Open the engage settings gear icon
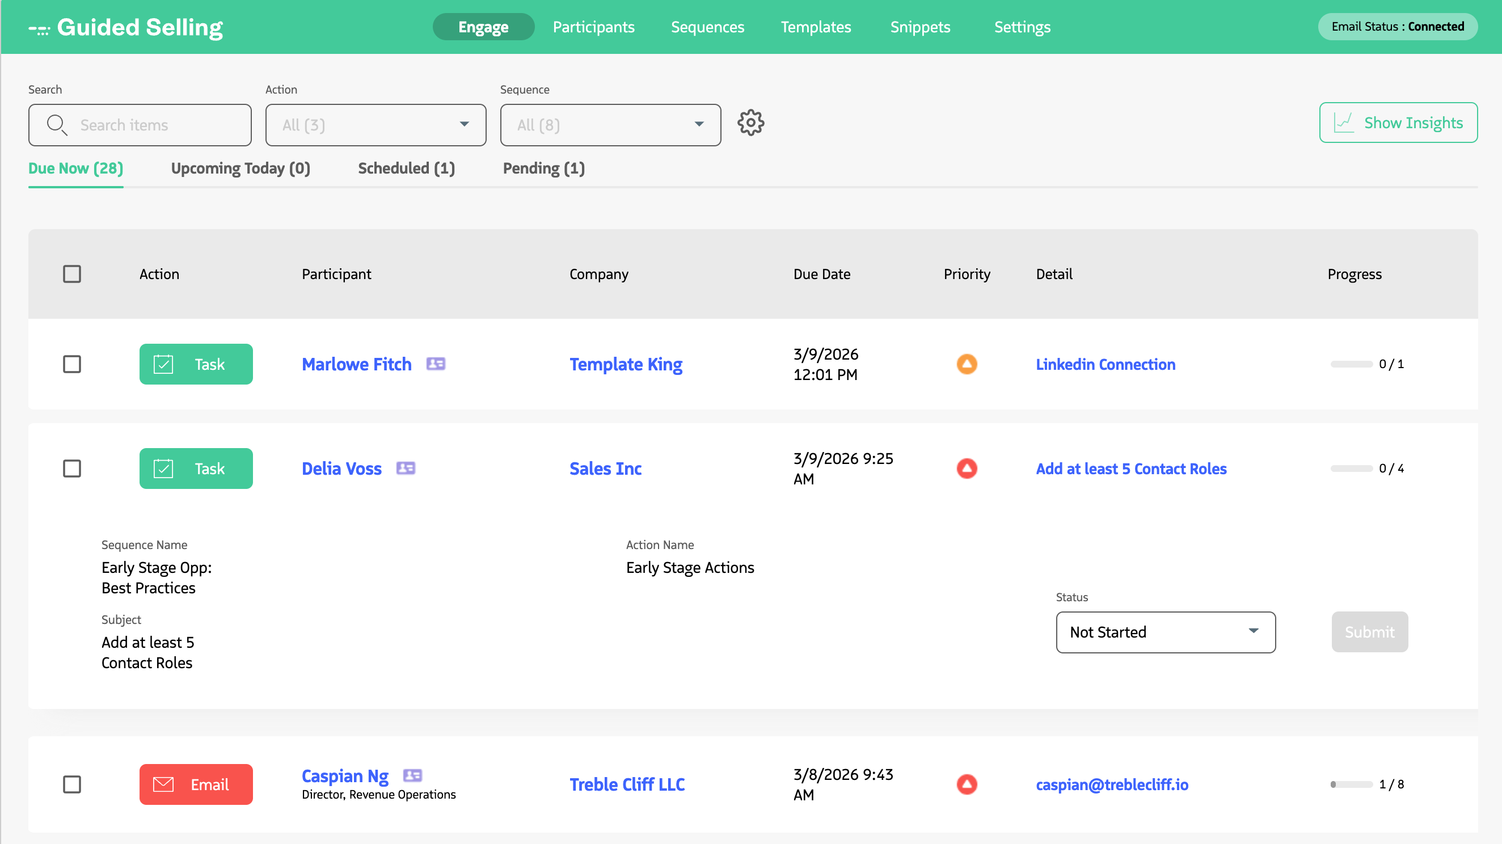 pyautogui.click(x=751, y=123)
